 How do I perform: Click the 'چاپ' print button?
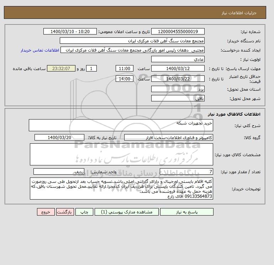click(x=84, y=212)
